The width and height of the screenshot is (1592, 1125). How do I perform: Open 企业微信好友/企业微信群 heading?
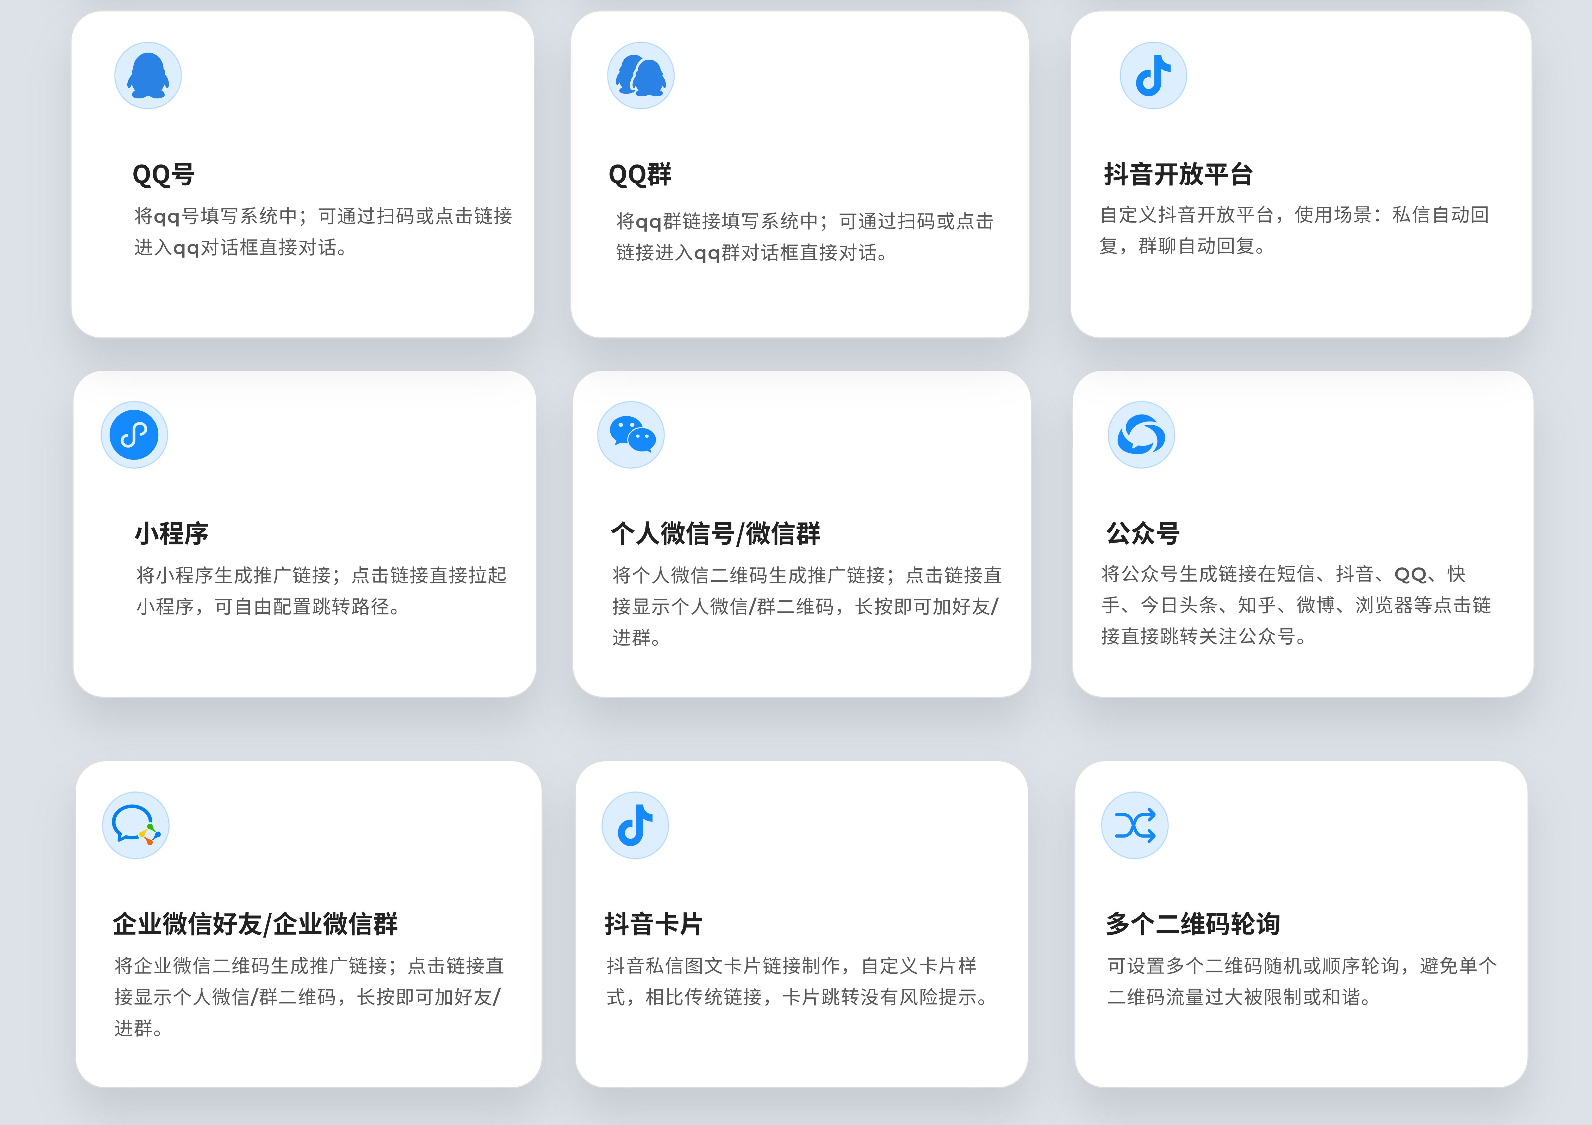point(255,924)
